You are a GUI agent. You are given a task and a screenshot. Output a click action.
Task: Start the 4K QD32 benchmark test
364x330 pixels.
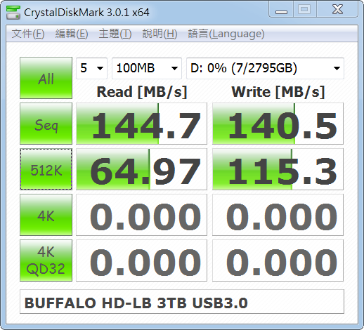click(46, 260)
